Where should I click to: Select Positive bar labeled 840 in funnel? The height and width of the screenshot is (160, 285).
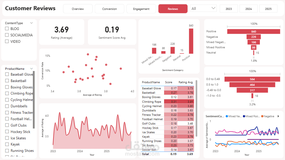point(253,31)
